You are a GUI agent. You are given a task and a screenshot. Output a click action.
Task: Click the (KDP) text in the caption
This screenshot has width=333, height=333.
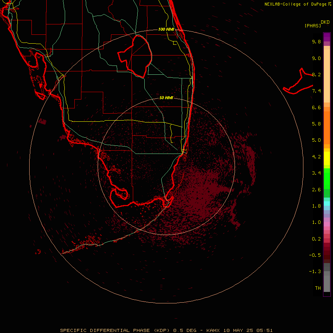click(x=161, y=330)
